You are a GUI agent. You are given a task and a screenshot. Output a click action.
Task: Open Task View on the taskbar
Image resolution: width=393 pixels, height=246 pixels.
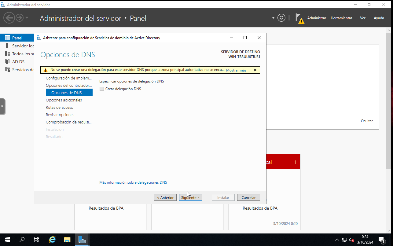pyautogui.click(x=37, y=240)
